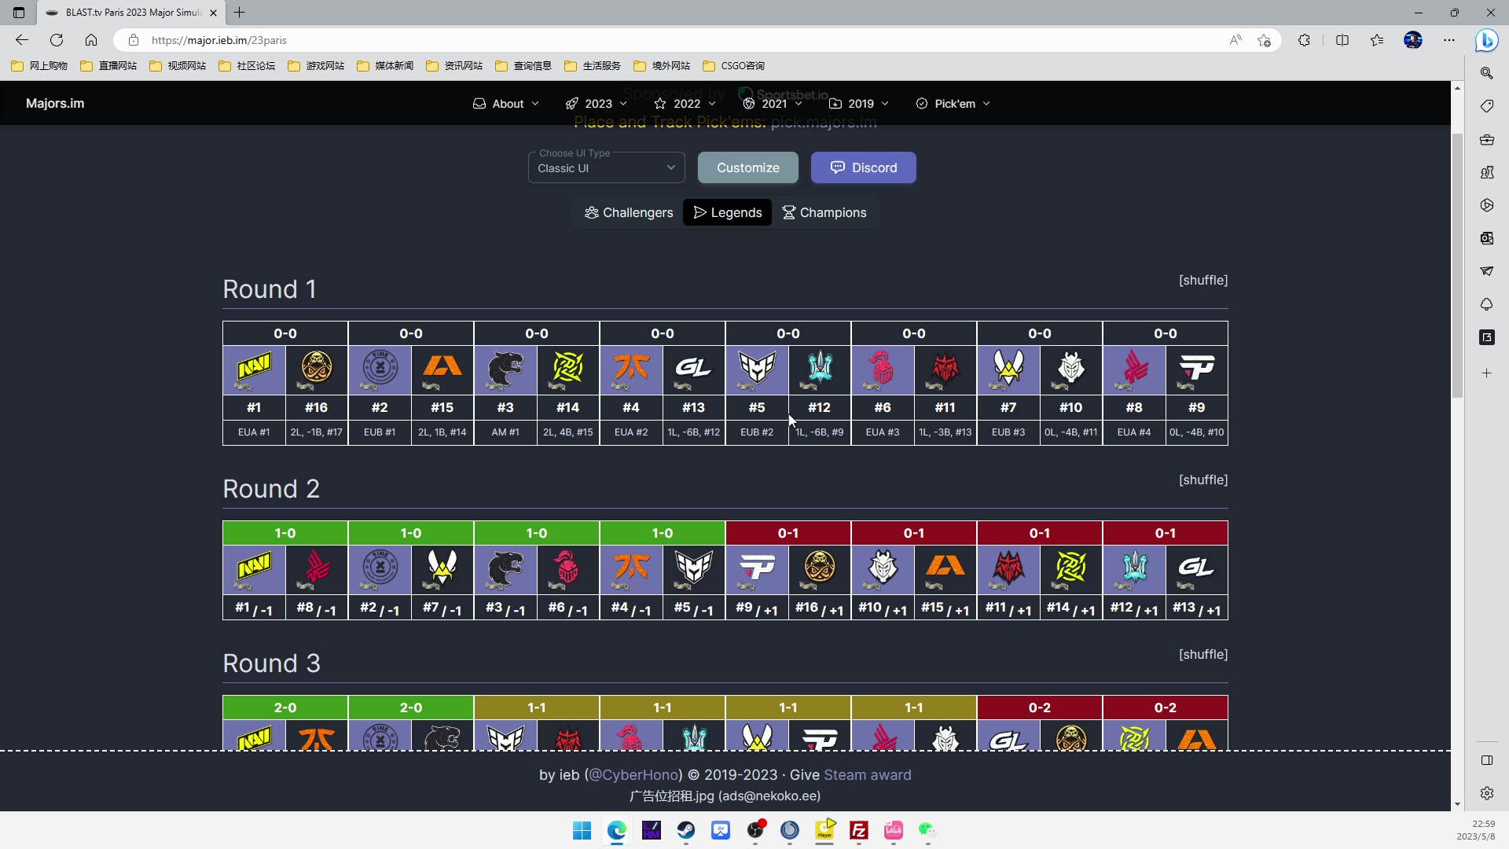Viewport: 1509px width, 849px height.
Task: Click Majors.im site title
Action: pyautogui.click(x=55, y=104)
